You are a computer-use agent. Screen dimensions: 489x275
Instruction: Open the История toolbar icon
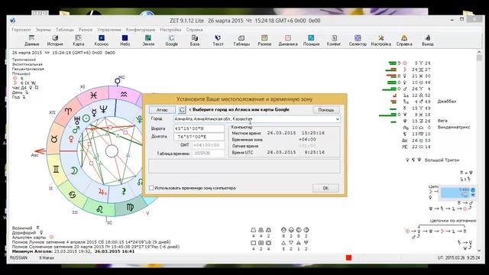point(55,40)
